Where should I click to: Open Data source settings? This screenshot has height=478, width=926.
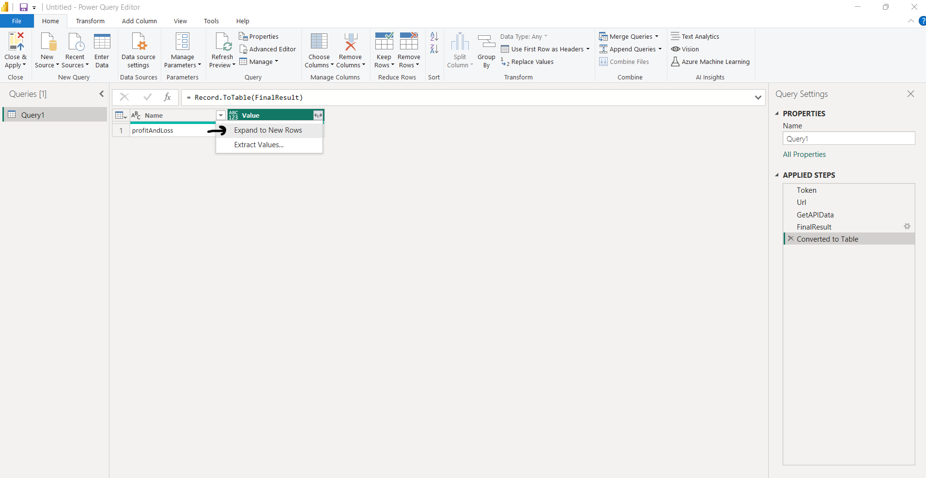tap(139, 50)
